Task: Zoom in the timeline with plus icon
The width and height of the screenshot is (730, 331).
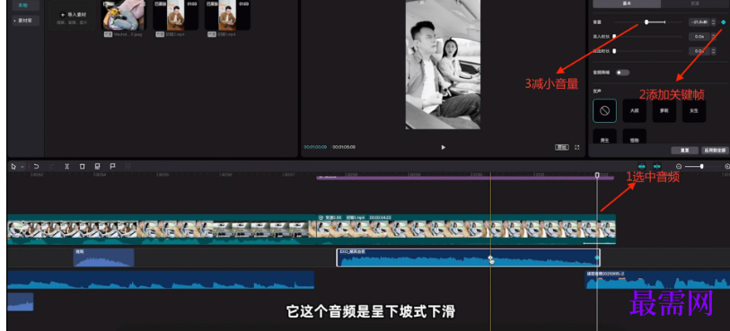Action: [x=727, y=167]
